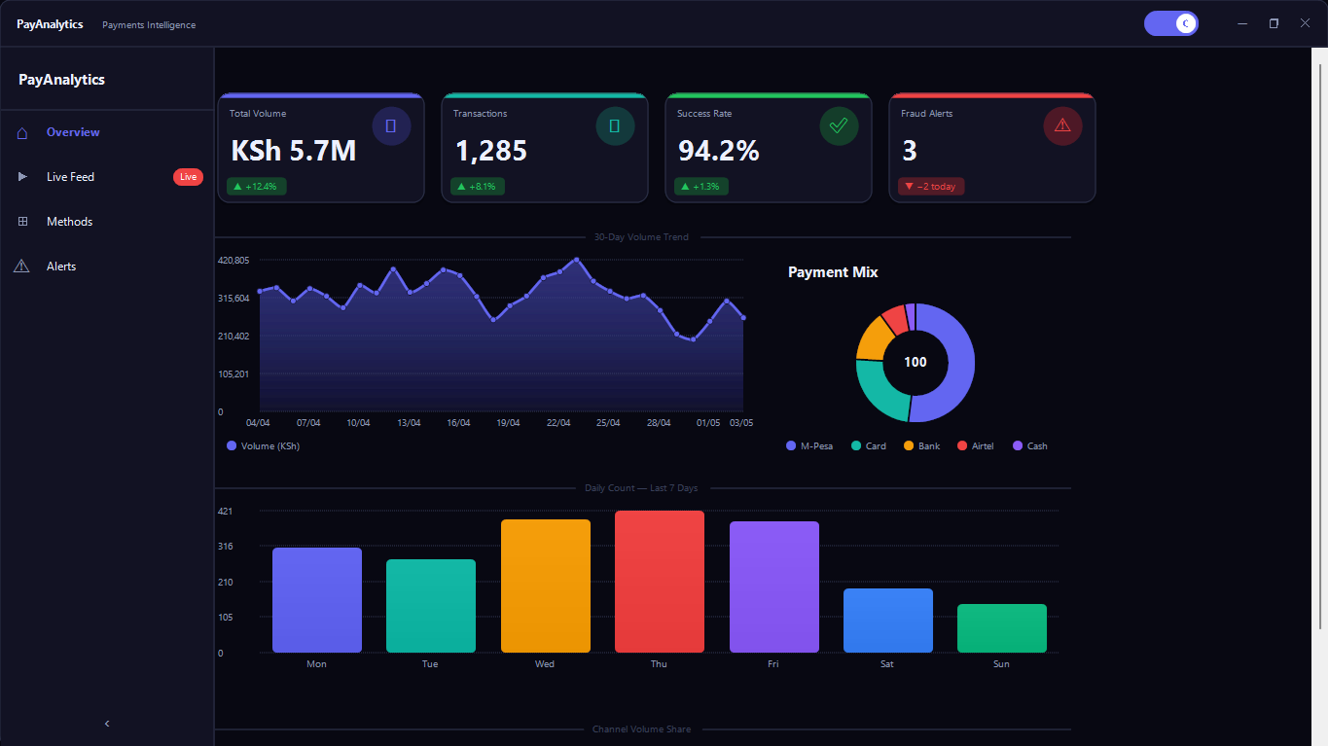Go to the Methods page

coord(107,222)
